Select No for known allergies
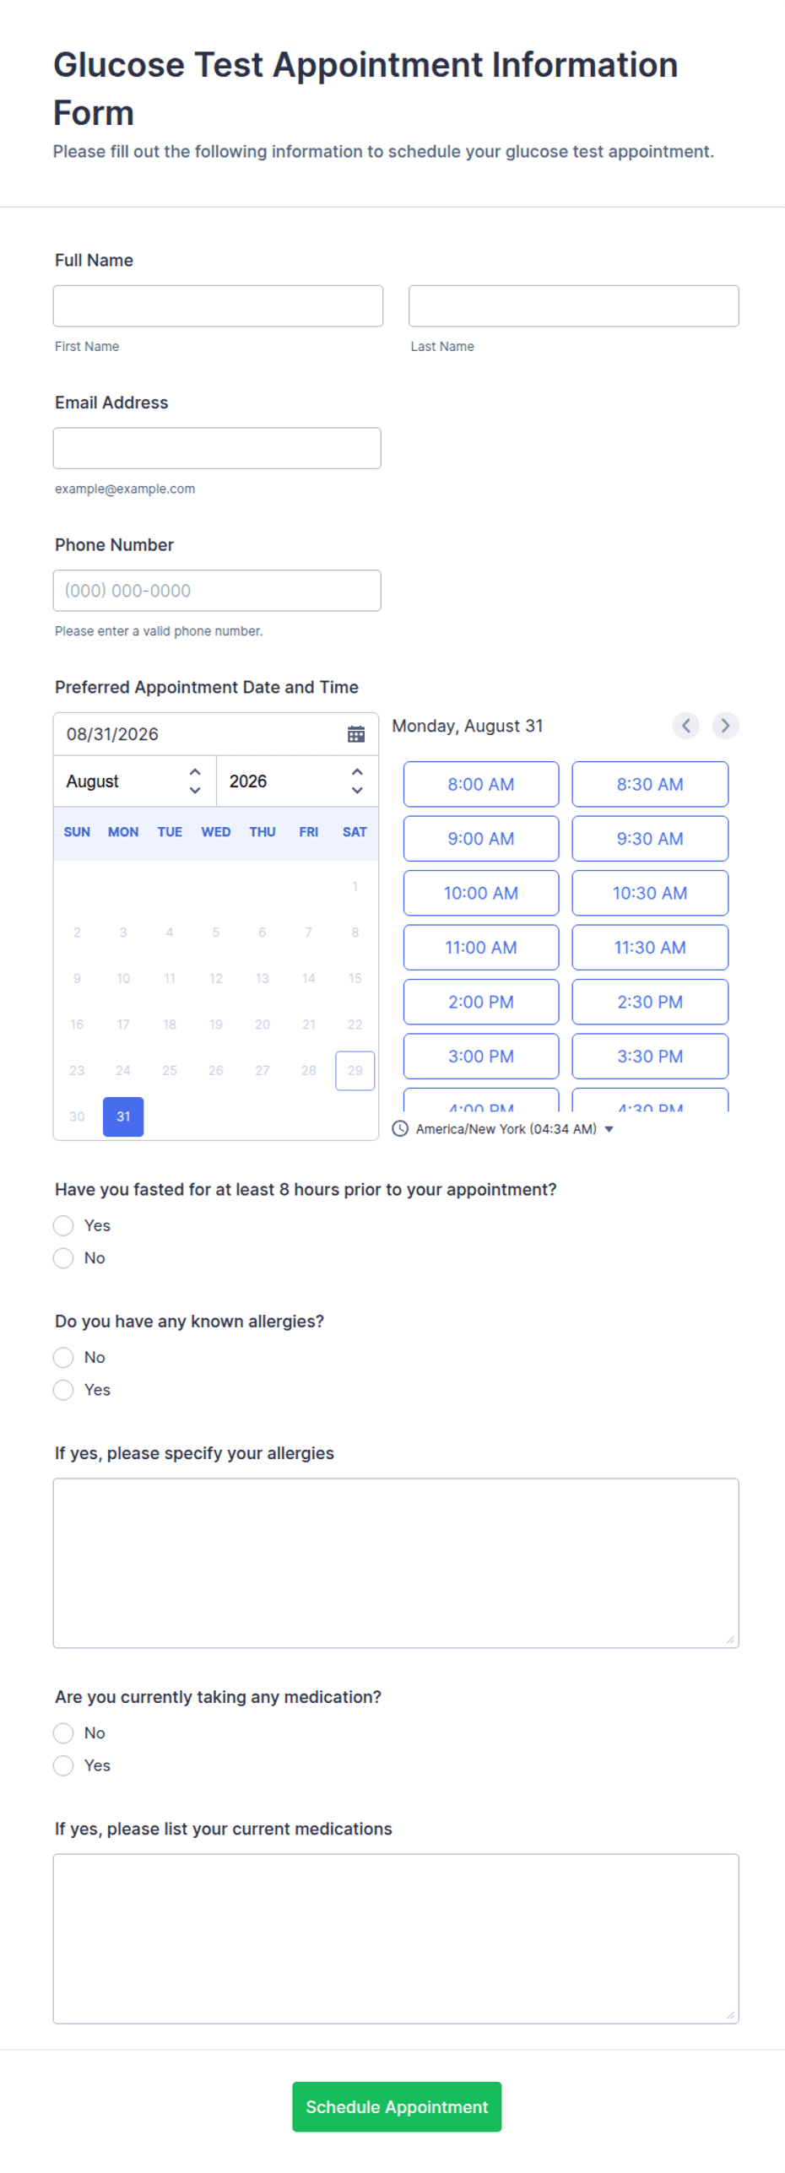The width and height of the screenshot is (785, 2173). click(x=63, y=1357)
